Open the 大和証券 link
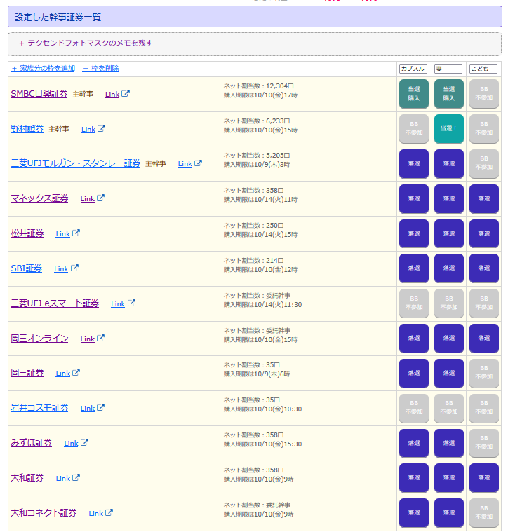 27,478
